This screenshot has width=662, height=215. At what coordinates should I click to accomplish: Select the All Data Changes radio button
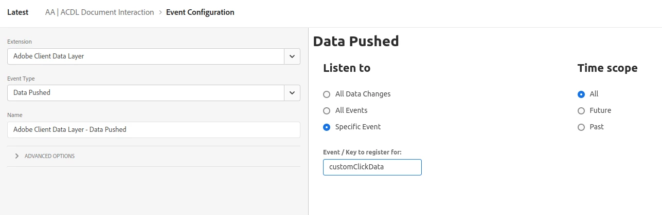point(326,94)
